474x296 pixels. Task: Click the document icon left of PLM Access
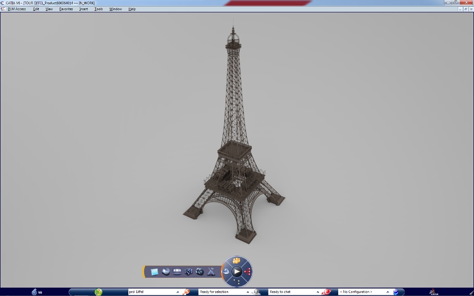[3, 9]
